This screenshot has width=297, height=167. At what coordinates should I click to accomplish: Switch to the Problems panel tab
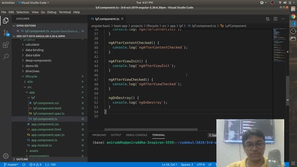click(99, 135)
